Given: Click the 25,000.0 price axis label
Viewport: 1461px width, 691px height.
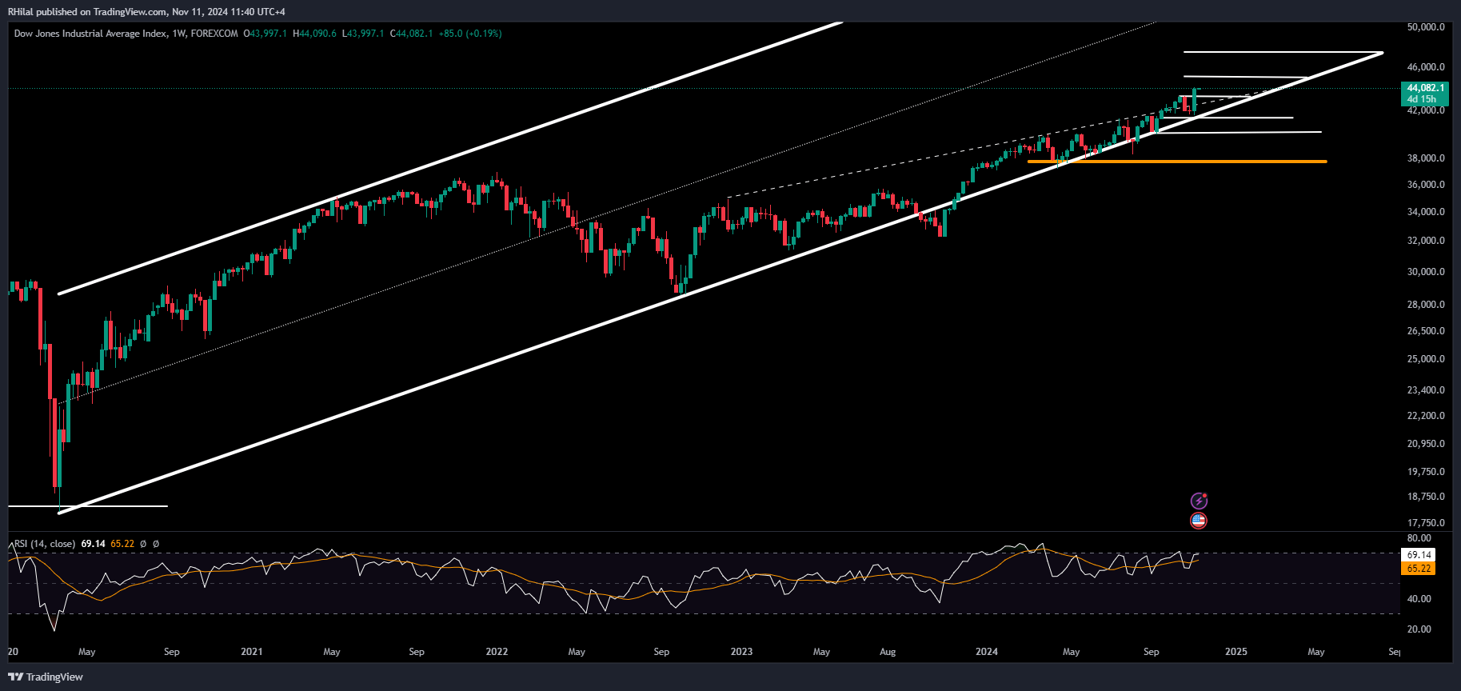Looking at the screenshot, I should [1425, 359].
